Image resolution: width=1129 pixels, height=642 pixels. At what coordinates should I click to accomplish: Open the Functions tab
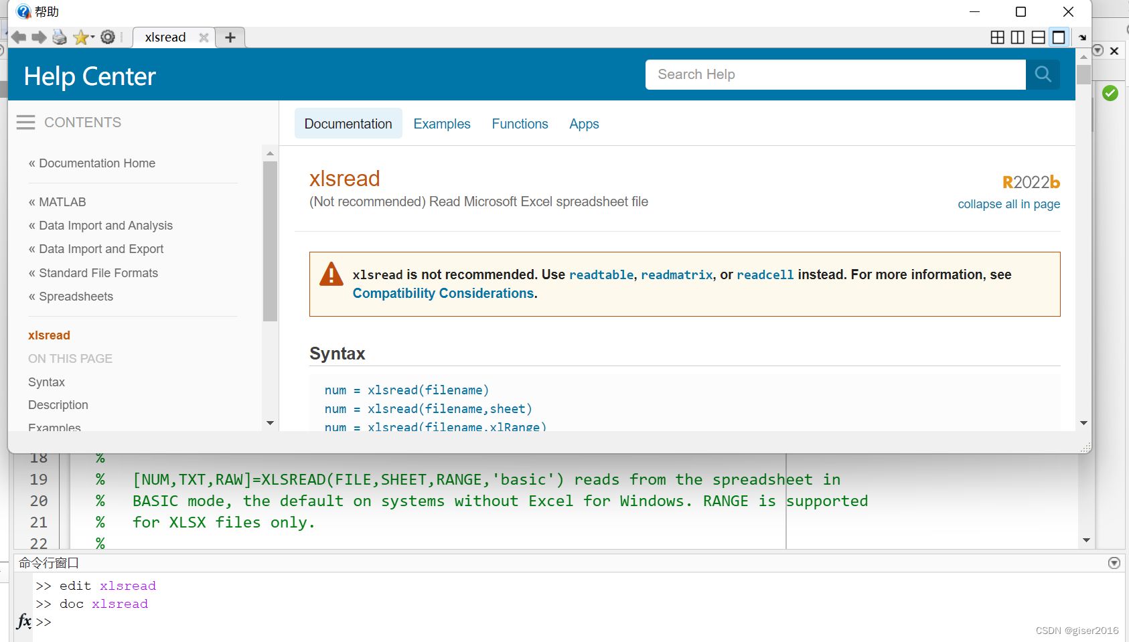(x=520, y=124)
